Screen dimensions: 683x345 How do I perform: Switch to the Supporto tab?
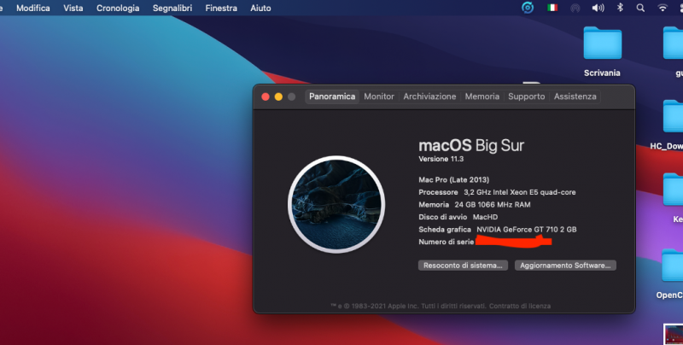(x=526, y=96)
